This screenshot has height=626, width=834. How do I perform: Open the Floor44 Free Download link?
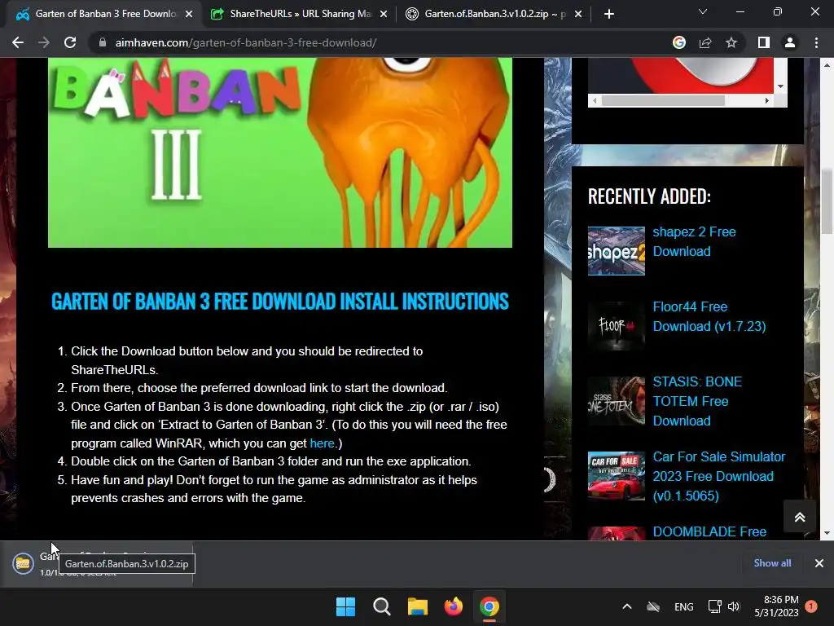click(x=709, y=316)
